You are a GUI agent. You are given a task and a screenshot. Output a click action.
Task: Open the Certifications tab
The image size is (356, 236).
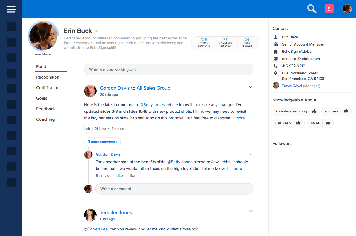(x=49, y=88)
